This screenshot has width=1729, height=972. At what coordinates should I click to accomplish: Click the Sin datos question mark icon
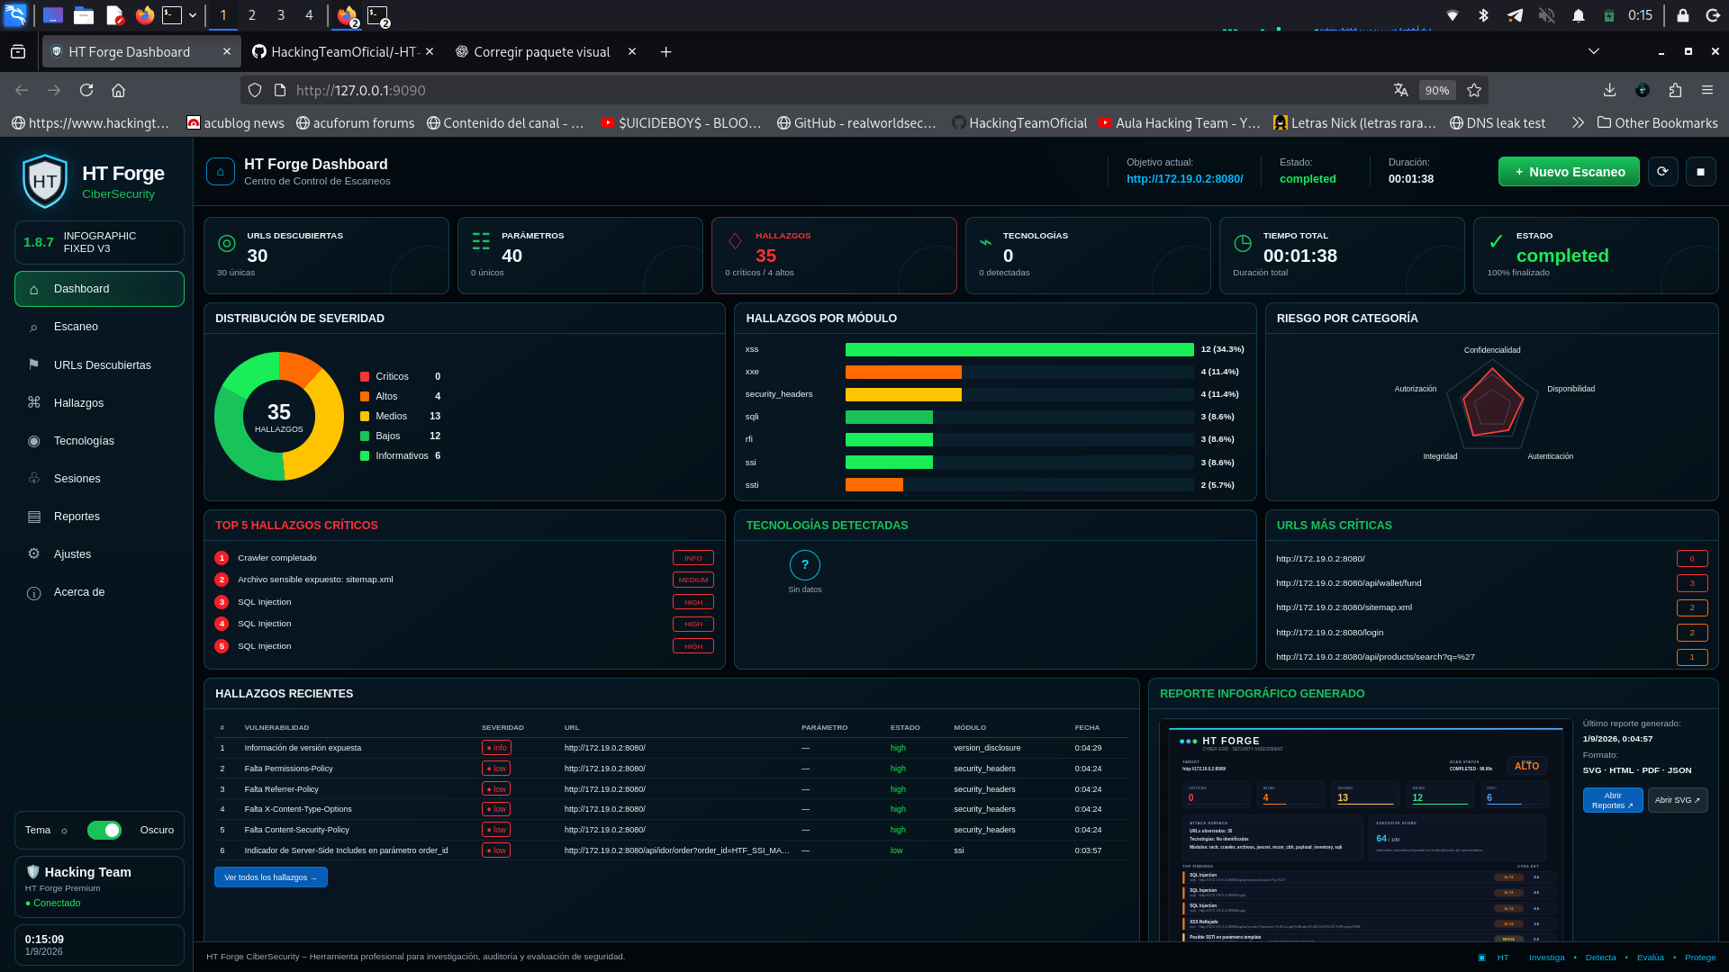[805, 565]
